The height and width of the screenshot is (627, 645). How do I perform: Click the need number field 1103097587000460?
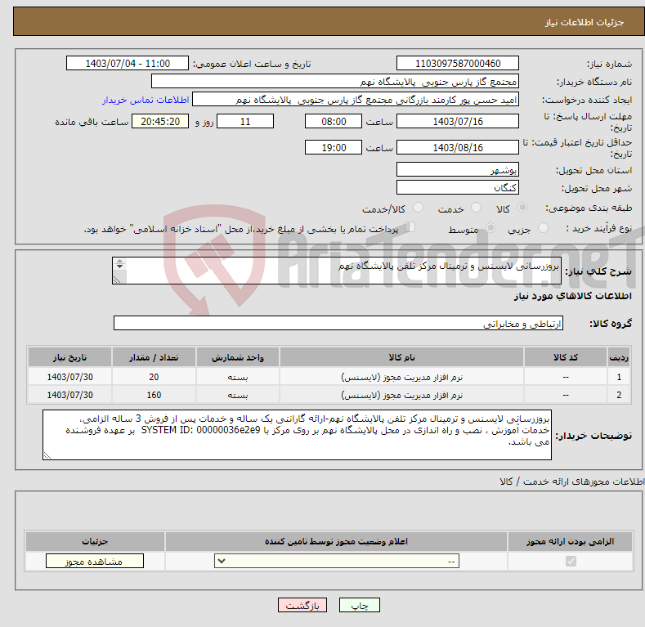pyautogui.click(x=458, y=64)
